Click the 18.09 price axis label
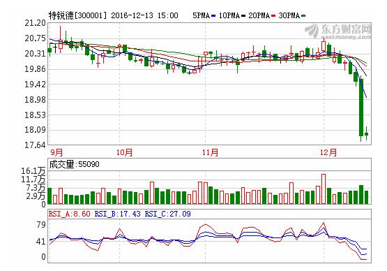The height and width of the screenshot is (271, 387). [35, 130]
